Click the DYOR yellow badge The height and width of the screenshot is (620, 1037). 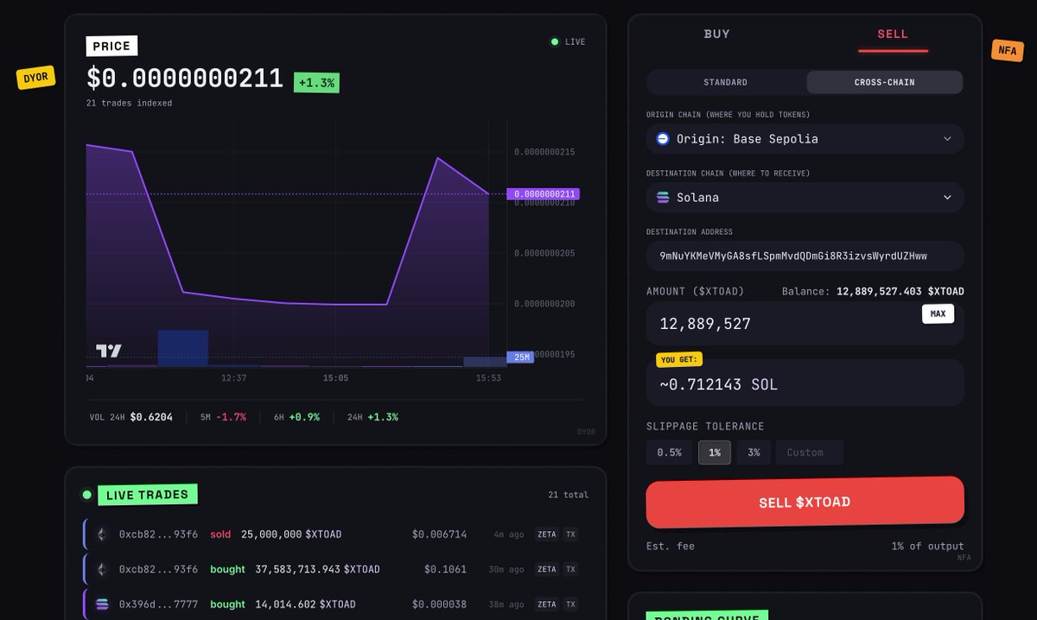coord(36,78)
